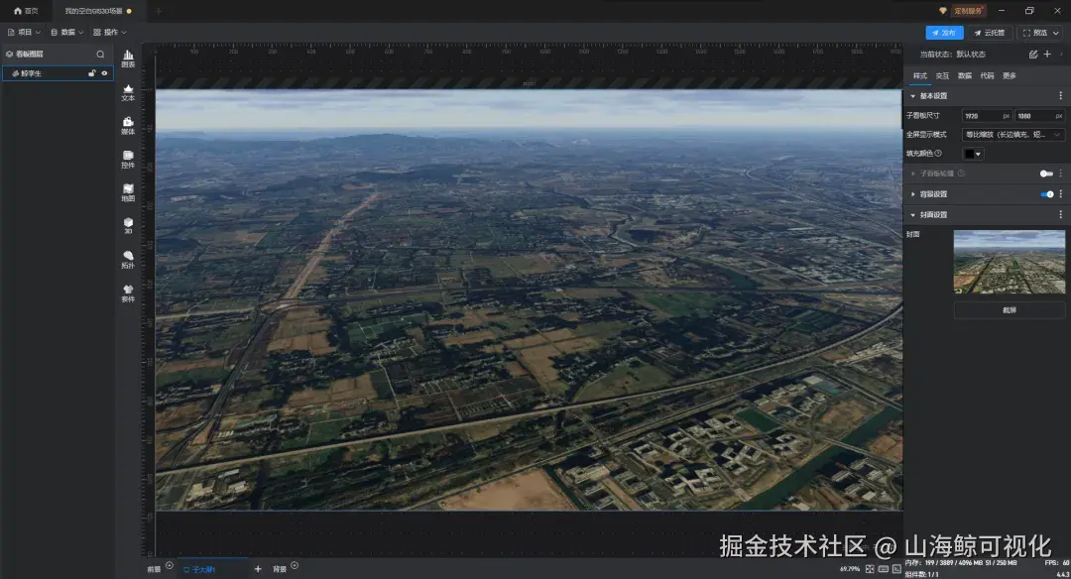Select the 更多 more tab
Viewport: 1071px width, 579px height.
(x=1010, y=75)
